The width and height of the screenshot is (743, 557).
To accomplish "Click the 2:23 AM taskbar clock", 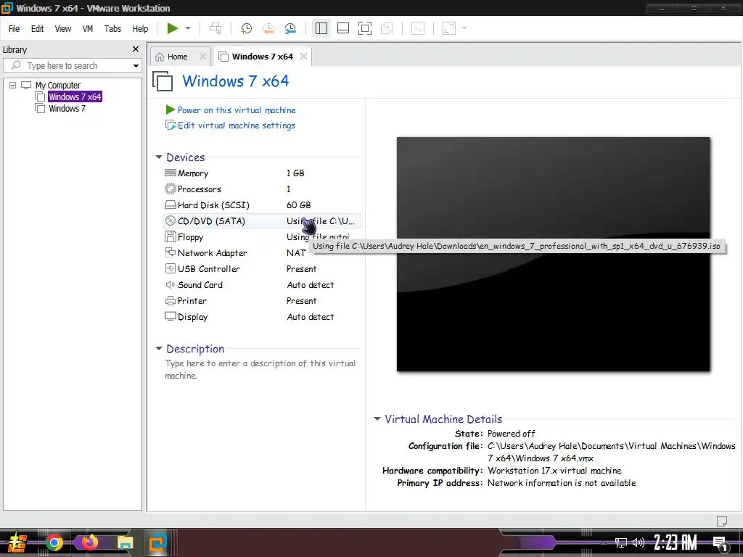I will 676,542.
